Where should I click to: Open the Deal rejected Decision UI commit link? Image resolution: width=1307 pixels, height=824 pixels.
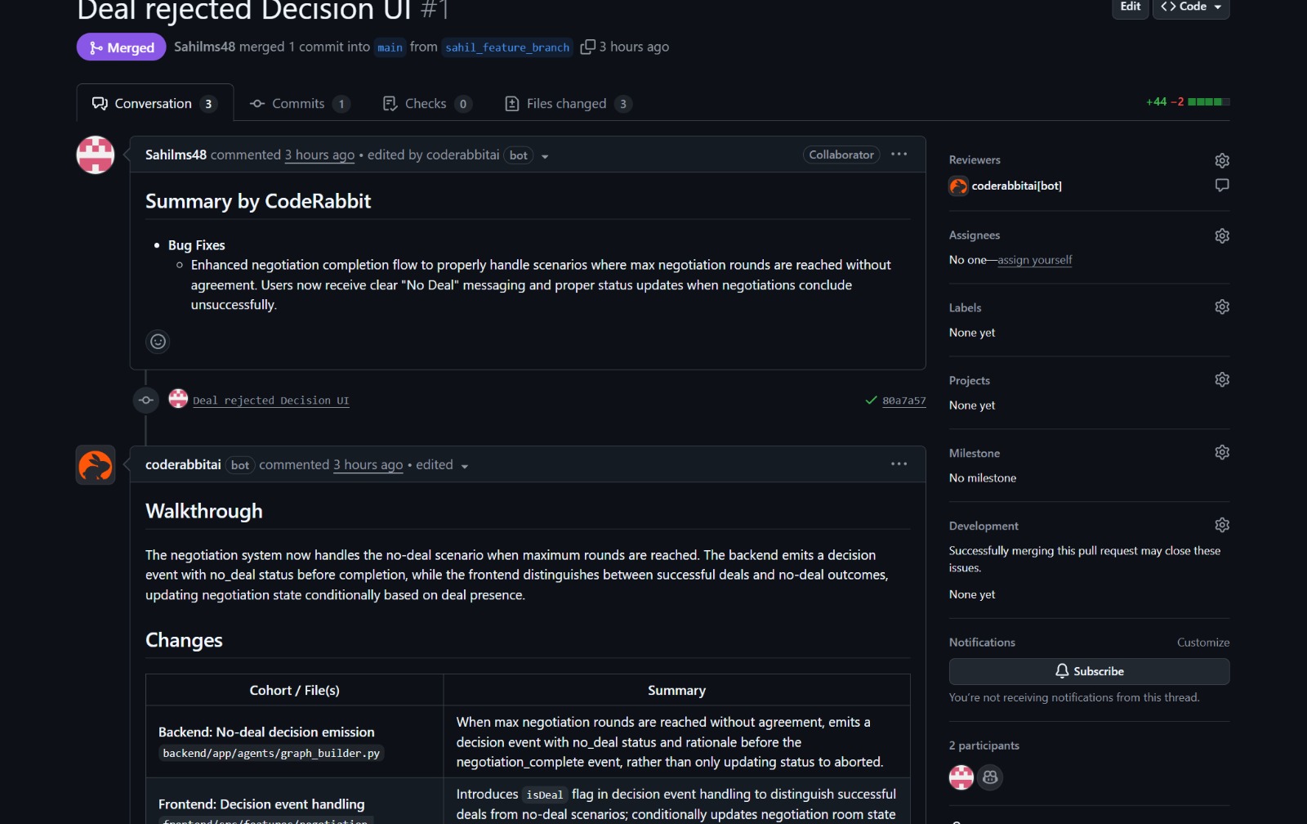click(x=270, y=401)
